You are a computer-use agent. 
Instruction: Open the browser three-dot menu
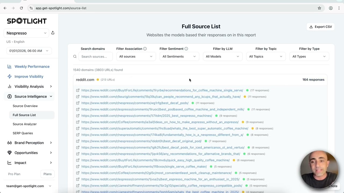coord(339,8)
